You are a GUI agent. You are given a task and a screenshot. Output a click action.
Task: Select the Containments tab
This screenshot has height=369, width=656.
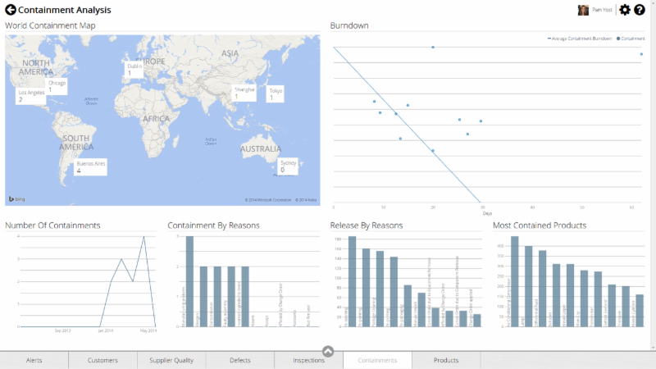point(377,360)
